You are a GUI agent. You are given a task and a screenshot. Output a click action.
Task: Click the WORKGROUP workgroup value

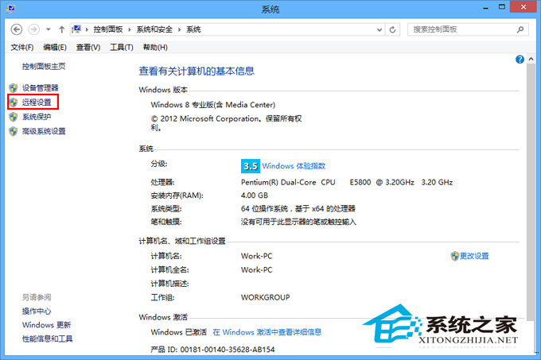pyautogui.click(x=265, y=297)
